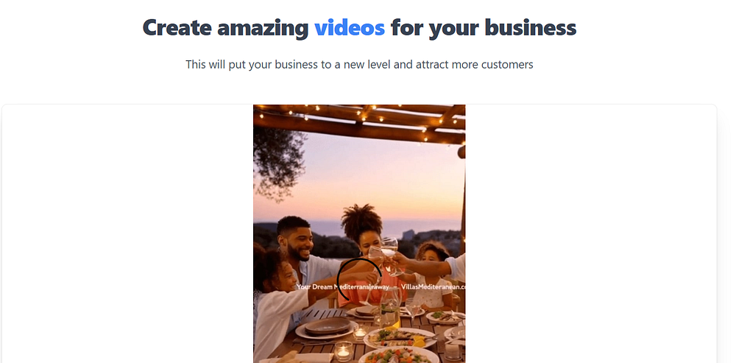The height and width of the screenshot is (363, 736).
Task: Click the lit candle on the table
Action: pos(343,351)
